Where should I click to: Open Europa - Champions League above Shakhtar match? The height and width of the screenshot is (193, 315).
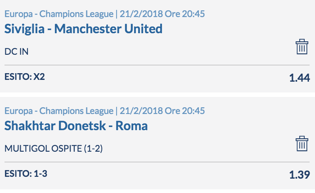[x=59, y=111]
